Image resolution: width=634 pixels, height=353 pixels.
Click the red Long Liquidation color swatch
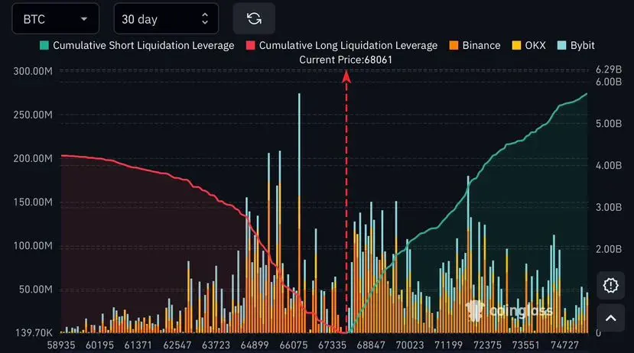(250, 45)
